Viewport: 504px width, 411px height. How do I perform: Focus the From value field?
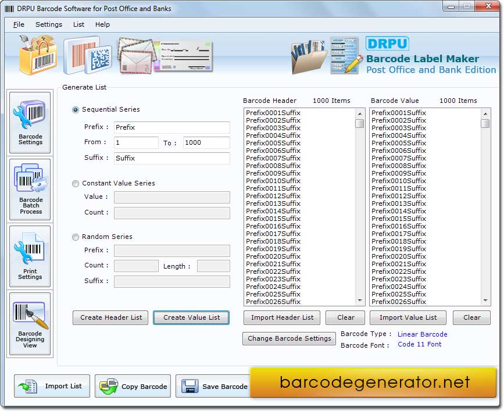click(x=136, y=142)
